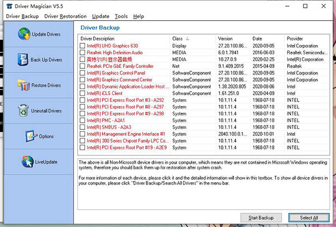This screenshot has width=336, height=227.
Task: Select the Realtek PCIe GbE Family Controller row
Action: (204, 66)
